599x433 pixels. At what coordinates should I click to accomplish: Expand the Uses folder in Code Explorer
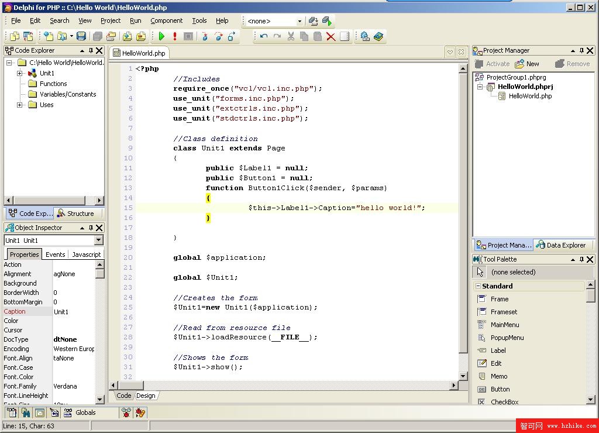19,105
